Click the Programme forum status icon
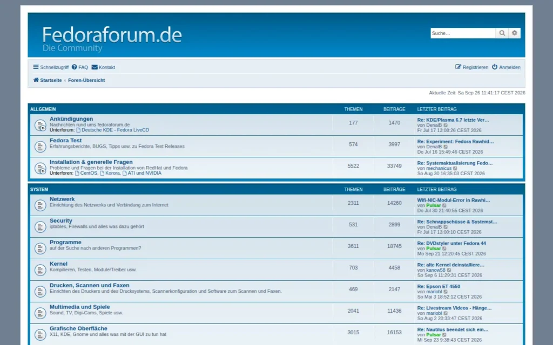This screenshot has height=345, width=553. coord(40,248)
